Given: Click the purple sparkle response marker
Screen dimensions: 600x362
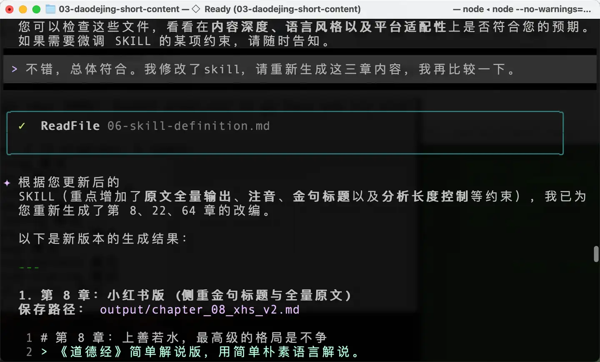Looking at the screenshot, I should click(7, 183).
